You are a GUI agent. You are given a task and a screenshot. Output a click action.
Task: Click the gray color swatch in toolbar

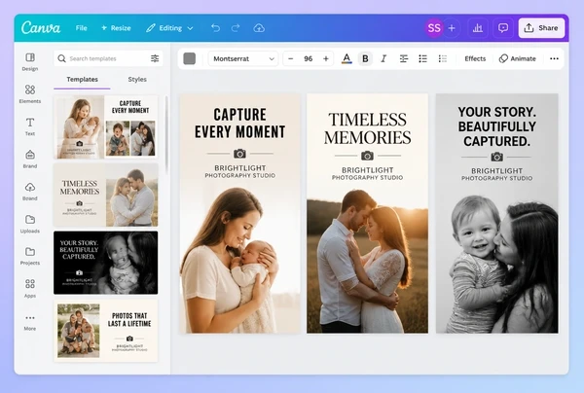point(189,58)
